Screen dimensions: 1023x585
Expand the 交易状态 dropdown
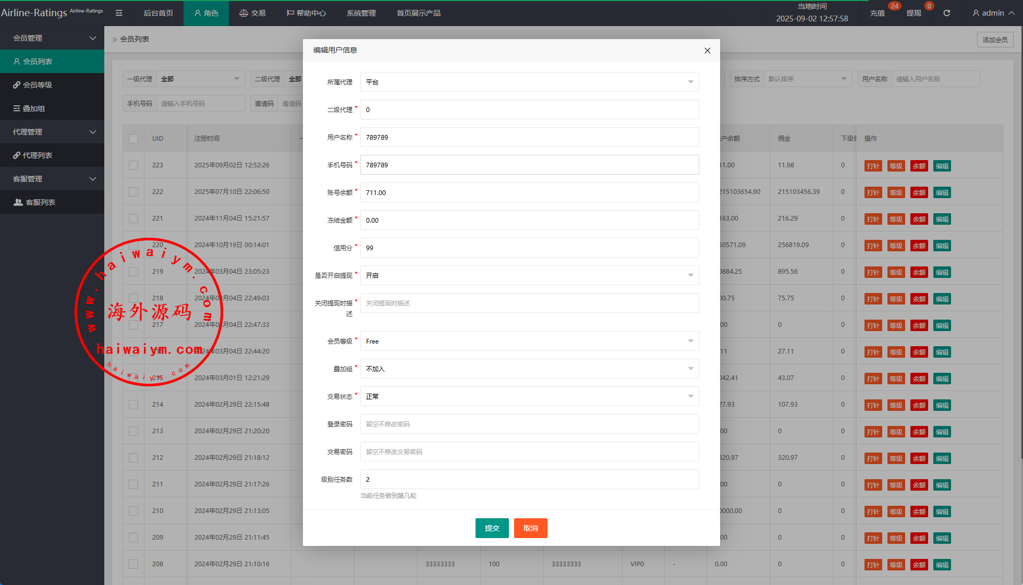tap(529, 396)
